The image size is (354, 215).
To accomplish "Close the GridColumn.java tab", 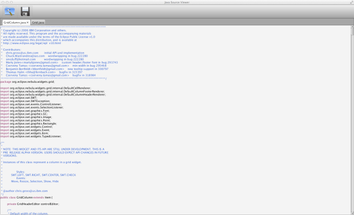I will [28, 23].
